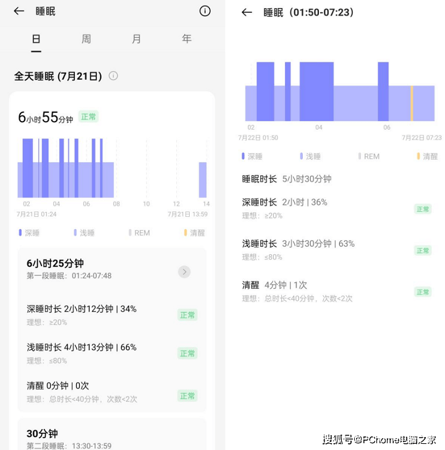Tap 正常 badge for 深睡时长 2小时 | 36%
The height and width of the screenshot is (450, 445).
[x=423, y=209]
